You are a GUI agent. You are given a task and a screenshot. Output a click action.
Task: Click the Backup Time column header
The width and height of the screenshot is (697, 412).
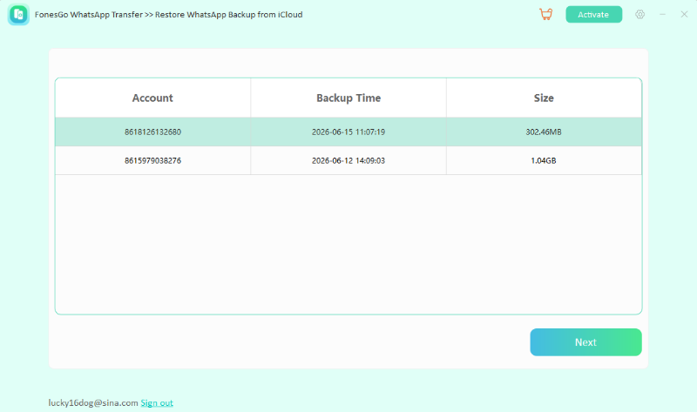(348, 98)
